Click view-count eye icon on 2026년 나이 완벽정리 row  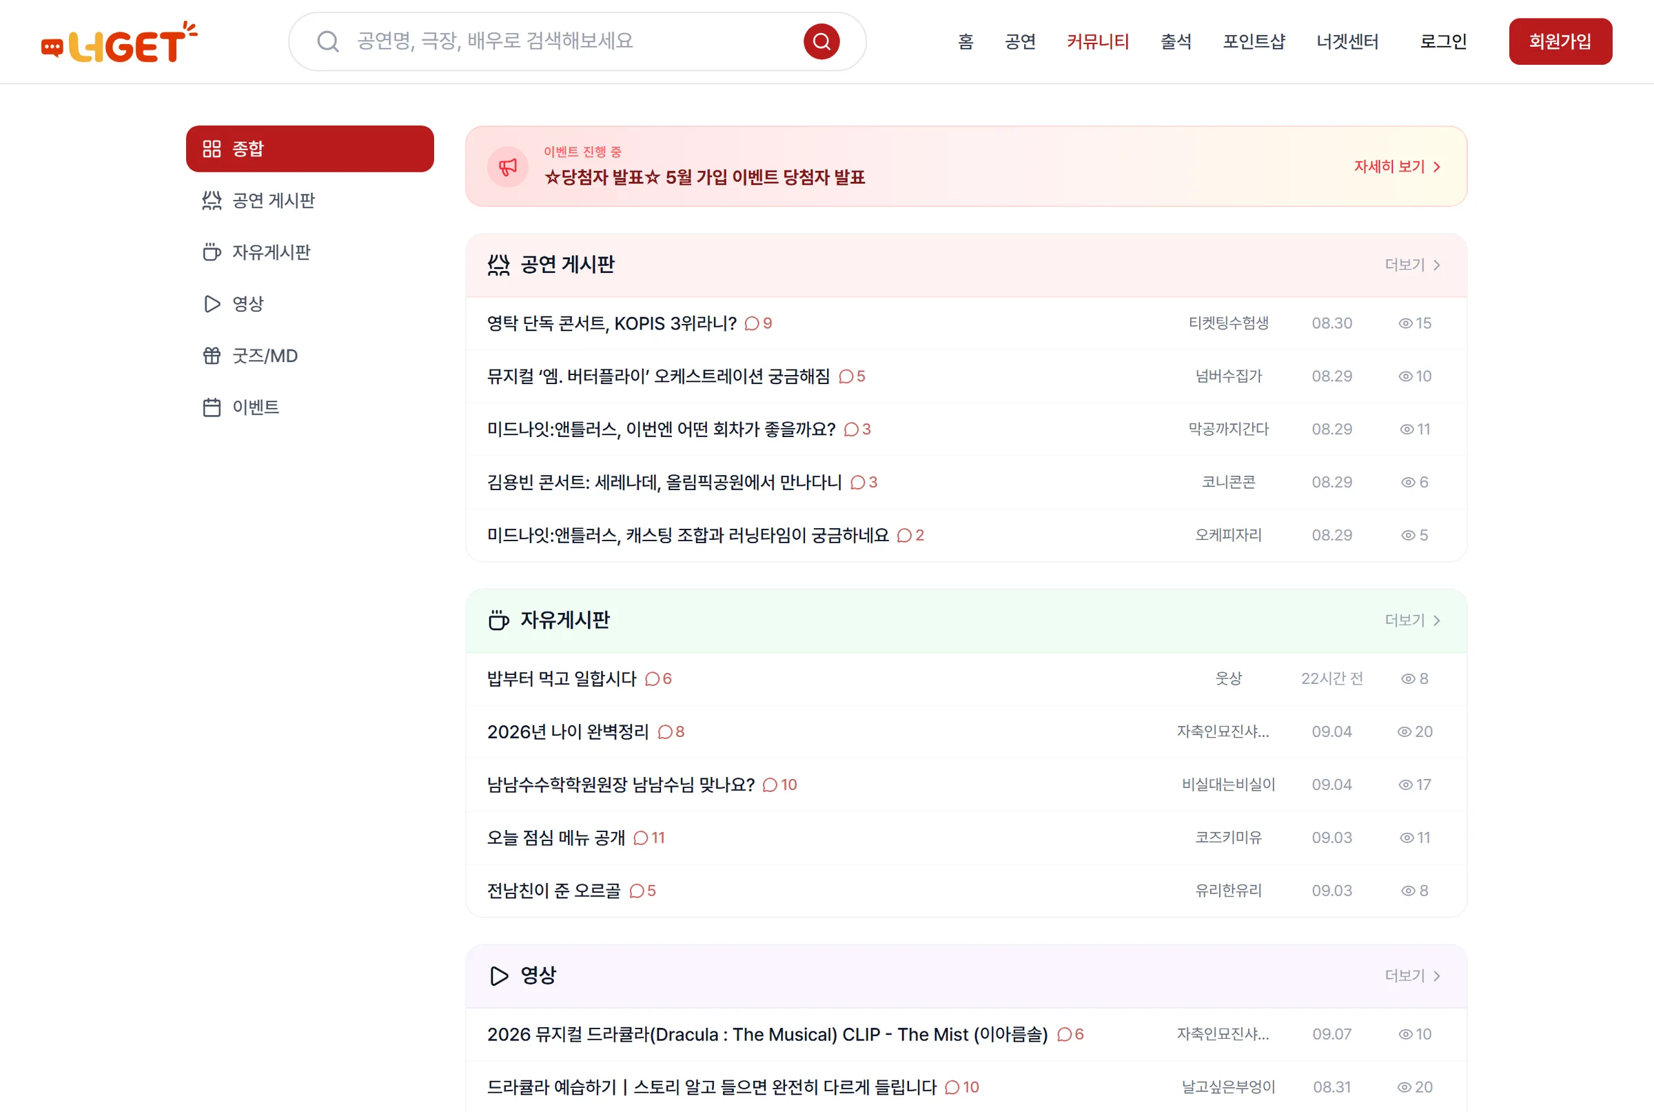click(x=1404, y=731)
